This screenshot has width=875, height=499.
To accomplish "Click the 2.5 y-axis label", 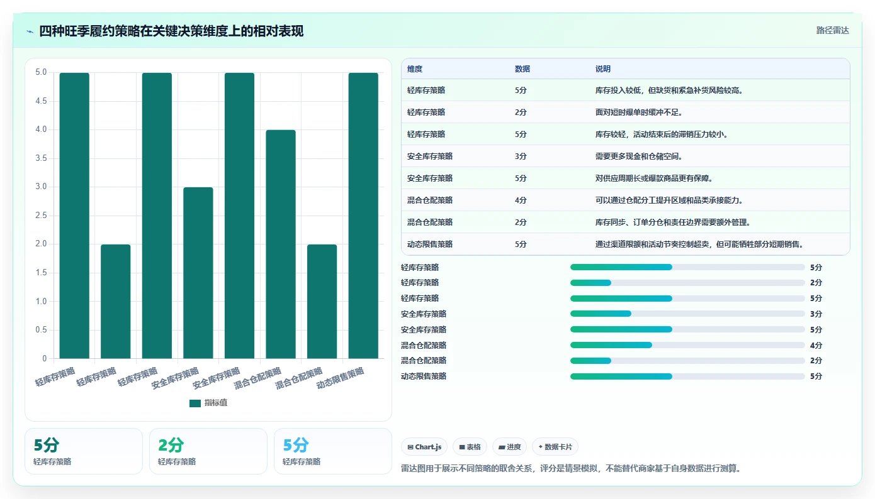I will [x=41, y=216].
